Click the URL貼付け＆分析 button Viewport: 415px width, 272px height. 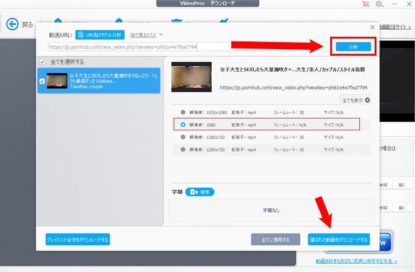(x=100, y=35)
